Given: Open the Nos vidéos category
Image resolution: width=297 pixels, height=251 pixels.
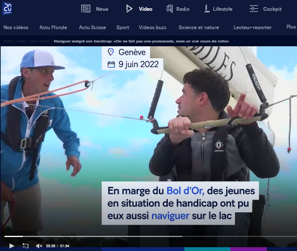Looking at the screenshot, I should click(x=16, y=27).
